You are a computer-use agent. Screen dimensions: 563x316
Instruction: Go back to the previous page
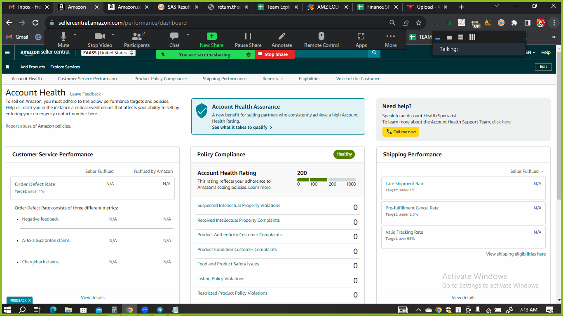[x=9, y=23]
